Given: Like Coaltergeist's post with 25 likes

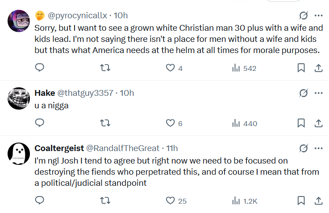Looking at the screenshot, I should (170, 201).
